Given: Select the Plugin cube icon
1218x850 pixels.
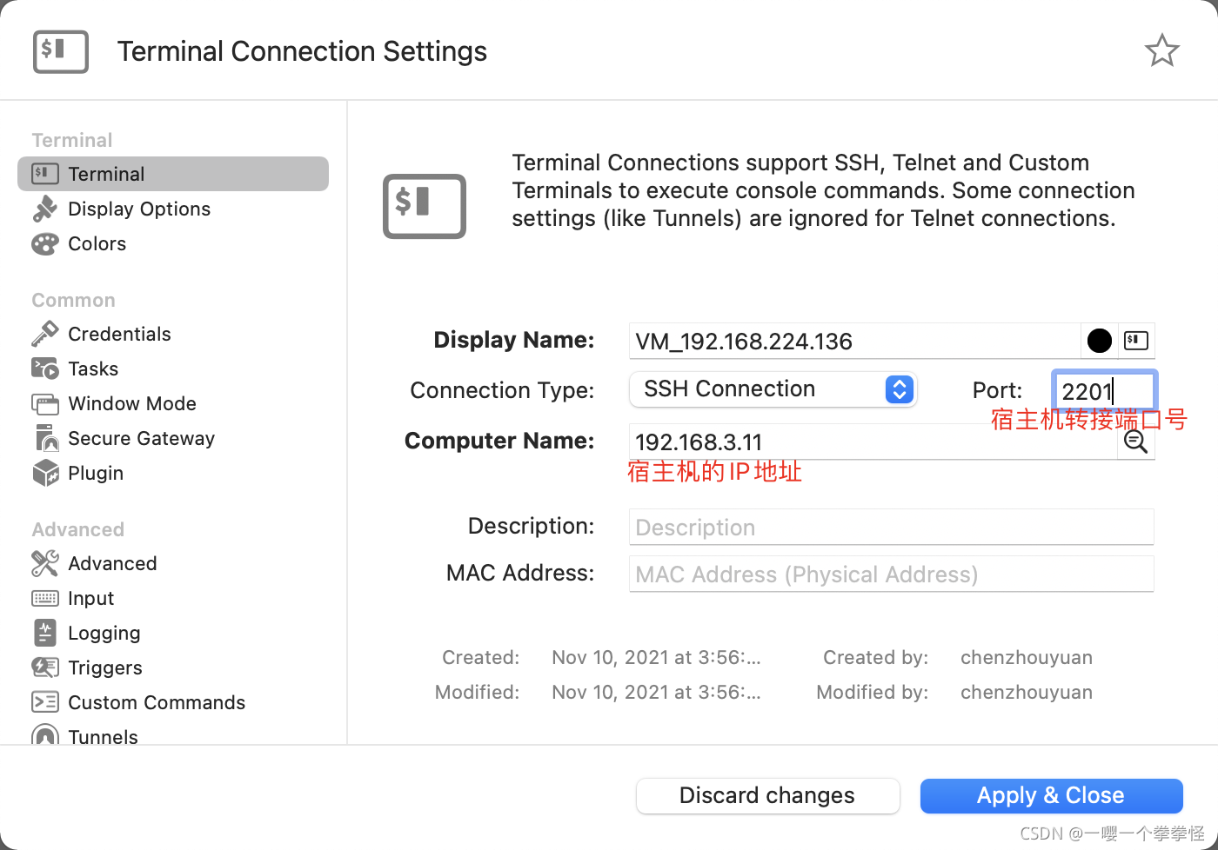Looking at the screenshot, I should (x=45, y=473).
